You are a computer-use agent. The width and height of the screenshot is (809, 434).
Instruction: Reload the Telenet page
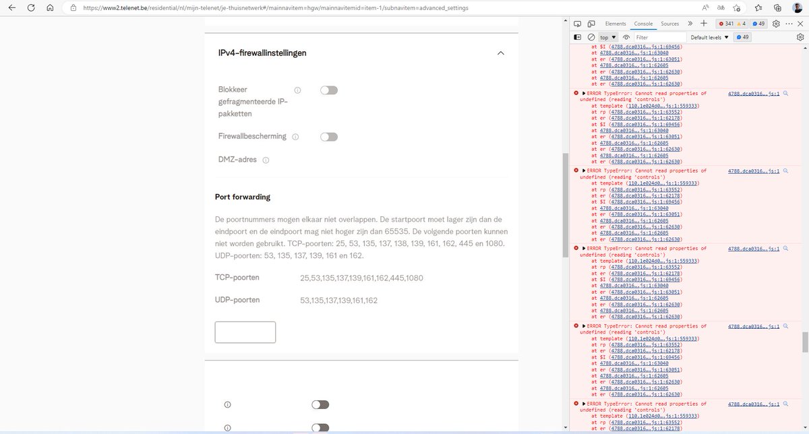[x=32, y=8]
